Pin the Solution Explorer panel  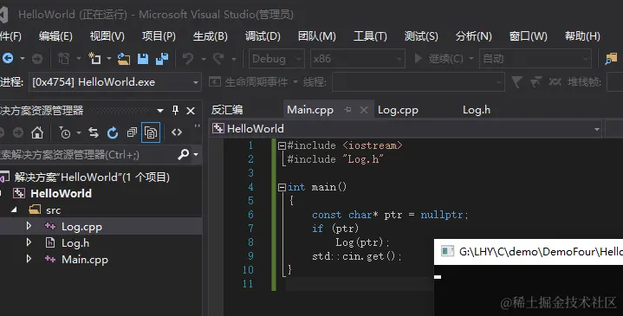pos(175,110)
